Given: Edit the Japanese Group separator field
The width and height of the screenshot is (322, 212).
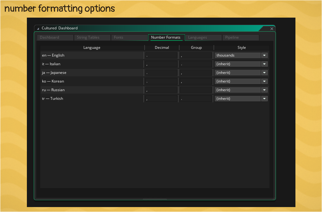Looking at the screenshot, I should pyautogui.click(x=196, y=73).
